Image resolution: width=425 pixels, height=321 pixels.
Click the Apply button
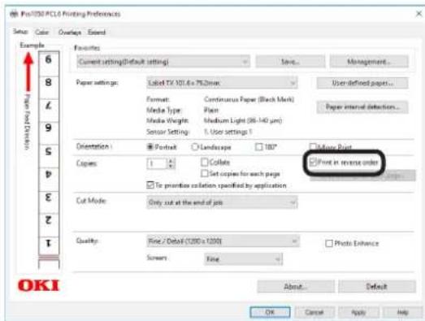point(358,312)
